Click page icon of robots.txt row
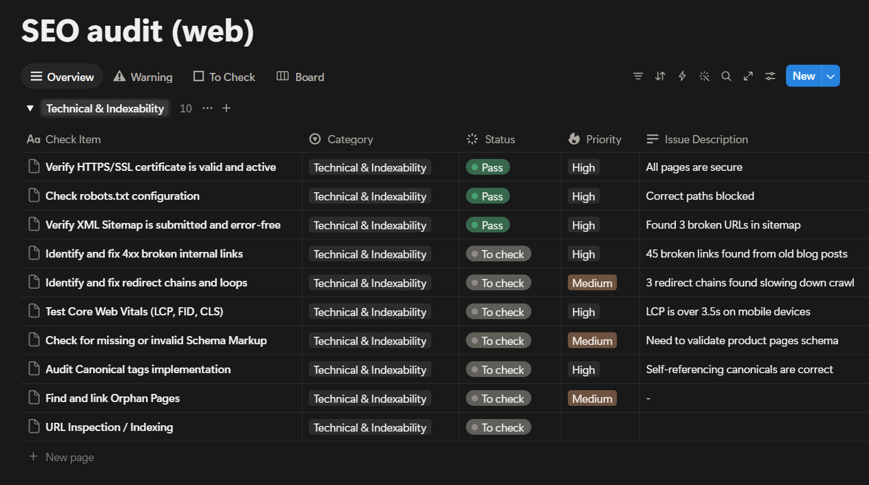This screenshot has height=485, width=869. [34, 195]
